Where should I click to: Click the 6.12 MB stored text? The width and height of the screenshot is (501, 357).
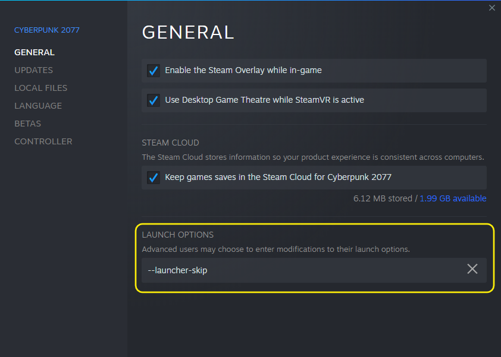click(x=383, y=198)
